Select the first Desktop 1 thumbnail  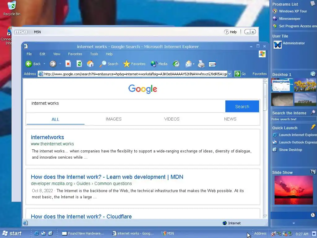pos(282,86)
